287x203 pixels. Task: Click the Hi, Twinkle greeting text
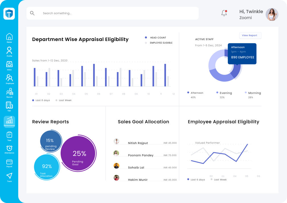pos(251,12)
